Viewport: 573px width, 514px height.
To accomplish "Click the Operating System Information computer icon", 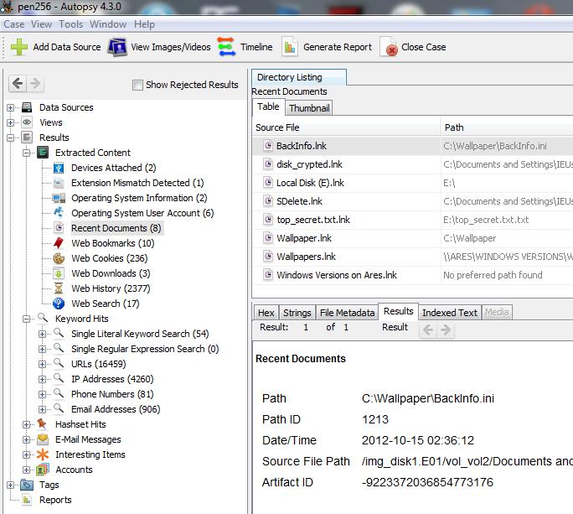I will point(59,198).
